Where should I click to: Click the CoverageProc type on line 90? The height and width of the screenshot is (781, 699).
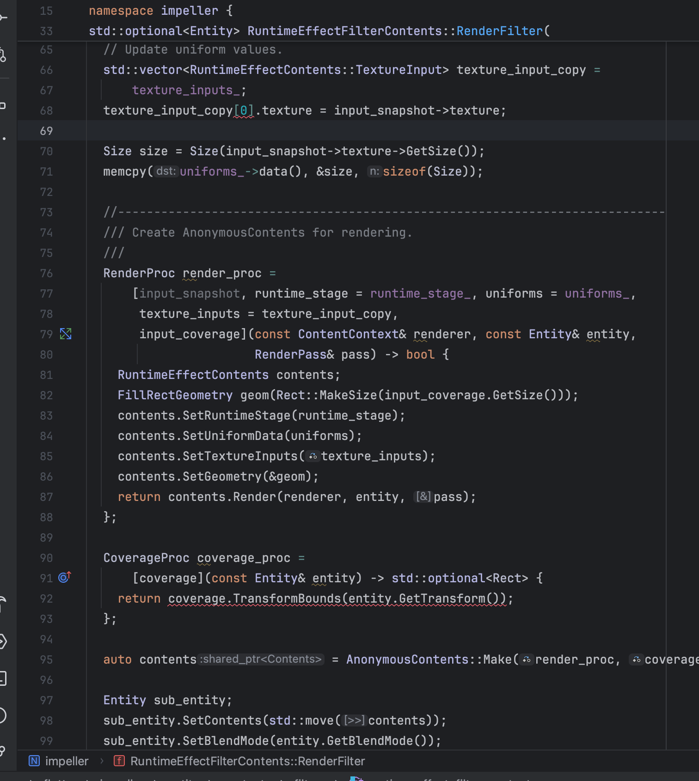click(146, 558)
